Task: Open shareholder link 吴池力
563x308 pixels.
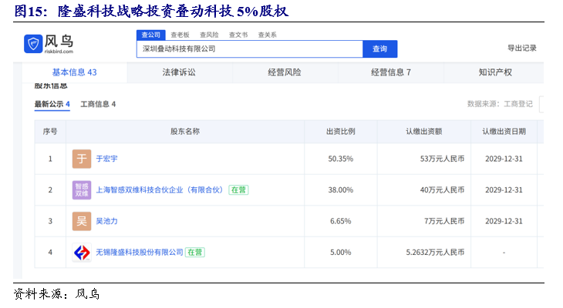Action: tap(106, 221)
